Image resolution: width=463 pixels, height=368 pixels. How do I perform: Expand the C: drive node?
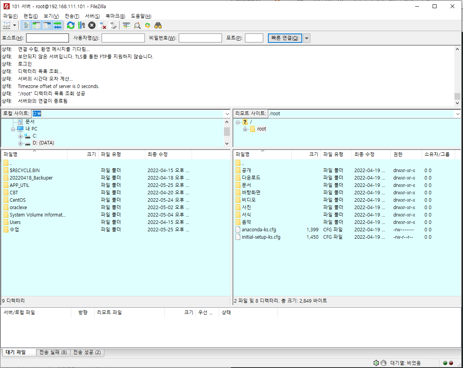(x=20, y=136)
